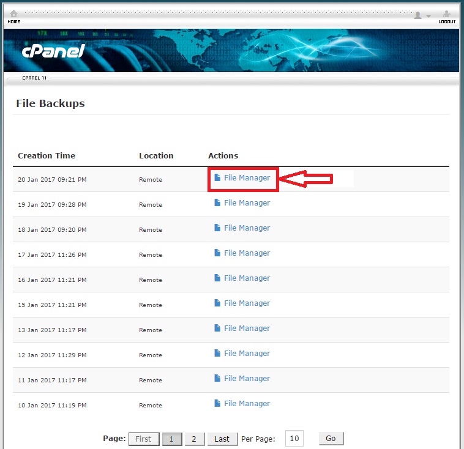Viewport: 464px width, 449px height.
Task: Select the '18 Jan 2017 09:20 PM' cell
Action: [x=52, y=230]
